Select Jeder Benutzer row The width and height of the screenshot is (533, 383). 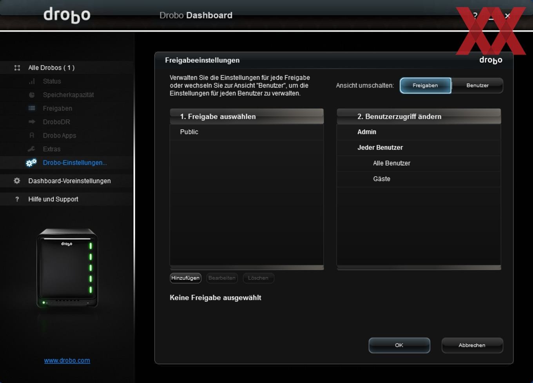coord(419,148)
